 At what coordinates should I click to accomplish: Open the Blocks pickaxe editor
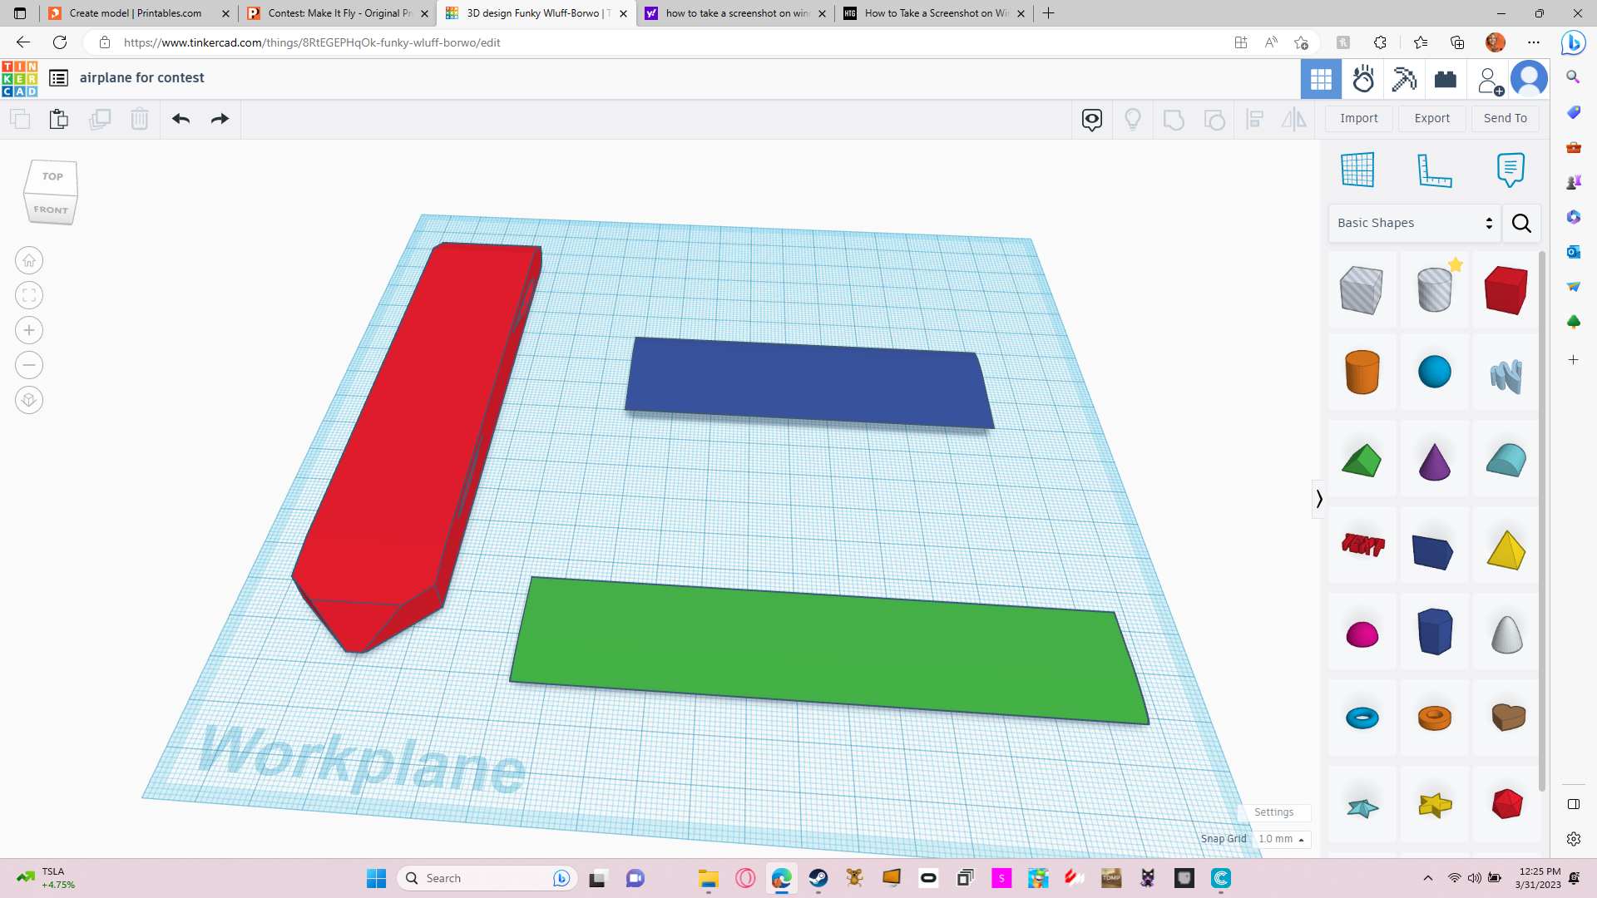[1404, 79]
